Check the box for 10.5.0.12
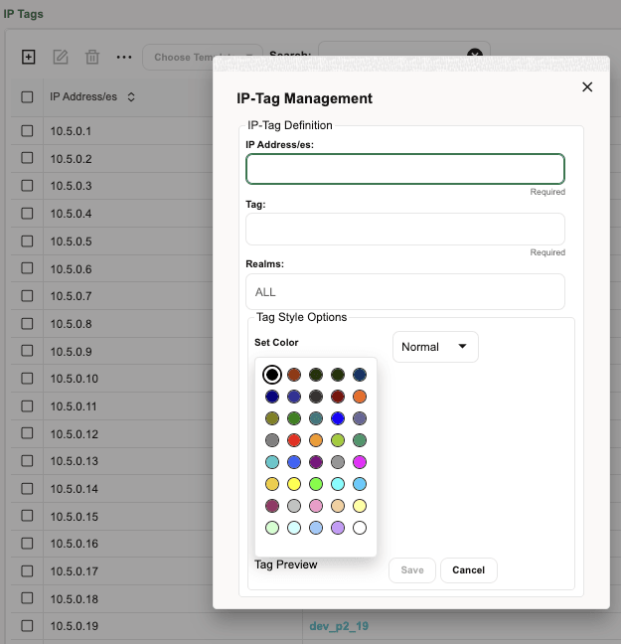Image resolution: width=621 pixels, height=644 pixels. point(27,433)
